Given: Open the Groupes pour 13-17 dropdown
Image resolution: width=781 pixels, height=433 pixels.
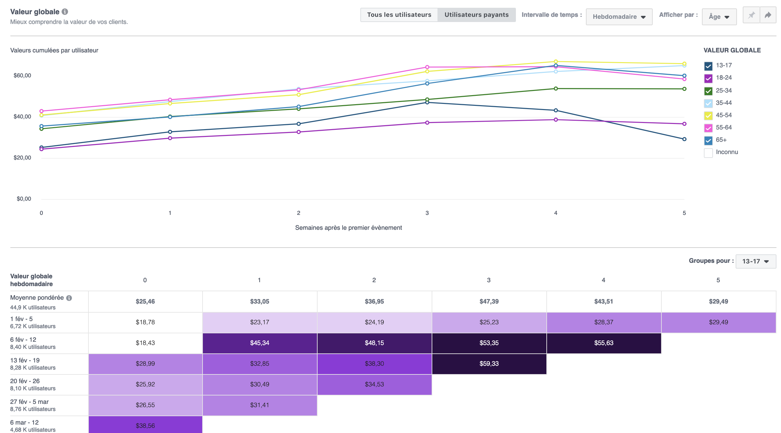Looking at the screenshot, I should tap(755, 261).
